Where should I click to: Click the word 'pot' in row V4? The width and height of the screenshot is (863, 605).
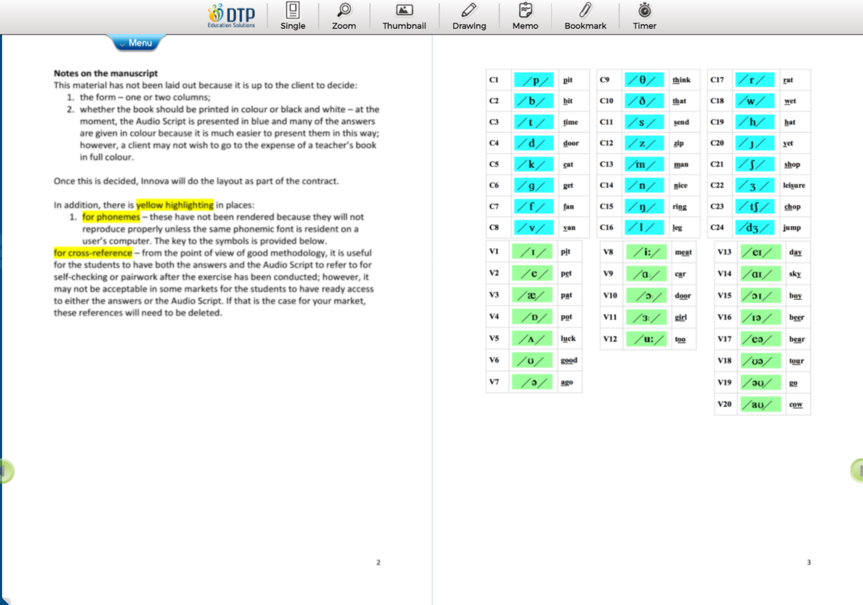pyautogui.click(x=566, y=317)
